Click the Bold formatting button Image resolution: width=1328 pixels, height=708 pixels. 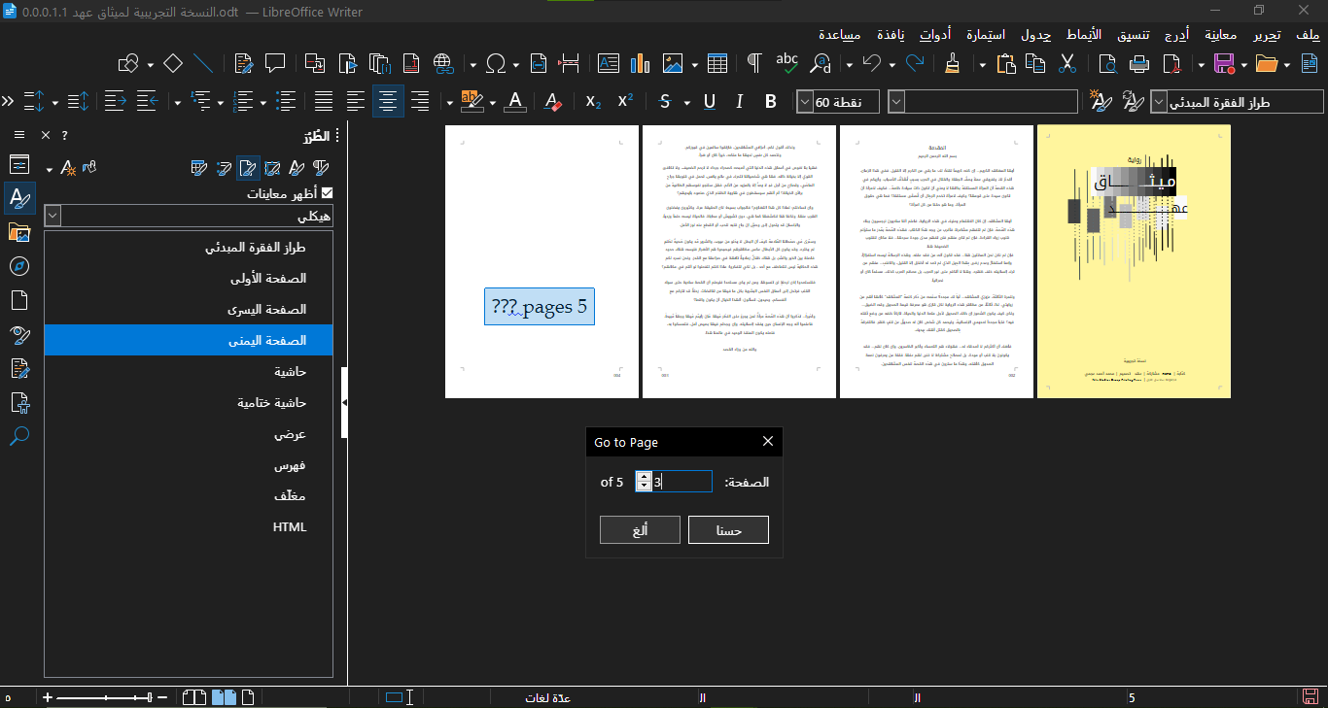pyautogui.click(x=771, y=102)
